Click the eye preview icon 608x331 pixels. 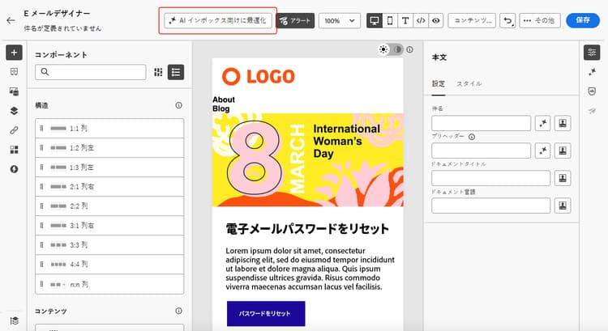coord(436,20)
